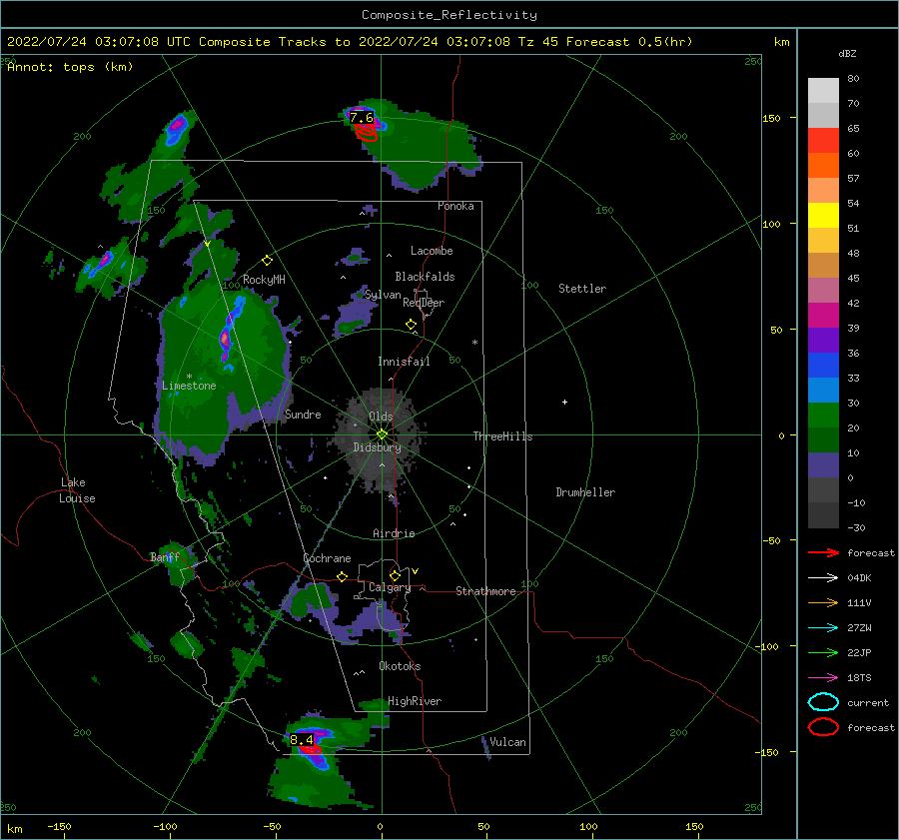The image size is (899, 840).
Task: Select the orange 111V arrow legend entry
Action: tap(823, 602)
